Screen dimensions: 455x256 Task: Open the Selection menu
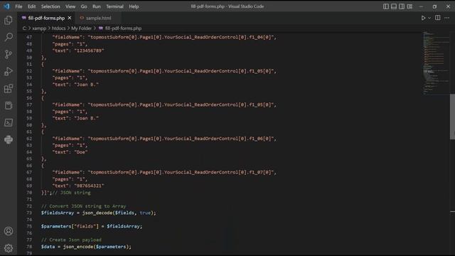point(50,6)
